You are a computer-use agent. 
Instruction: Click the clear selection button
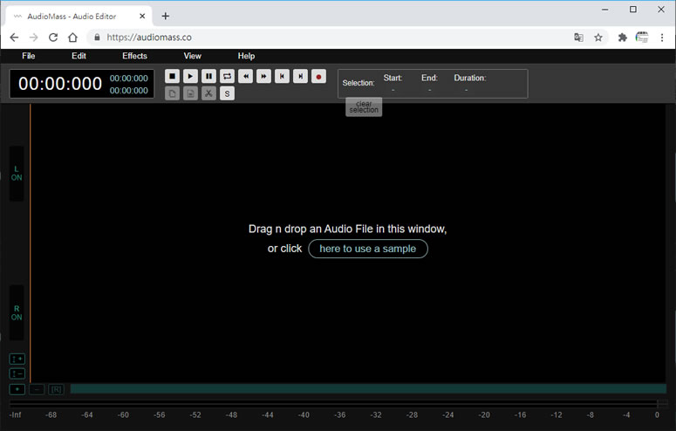point(364,107)
